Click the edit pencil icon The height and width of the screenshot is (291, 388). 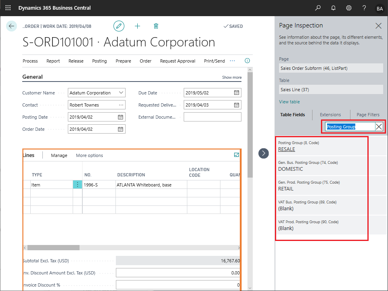(119, 26)
